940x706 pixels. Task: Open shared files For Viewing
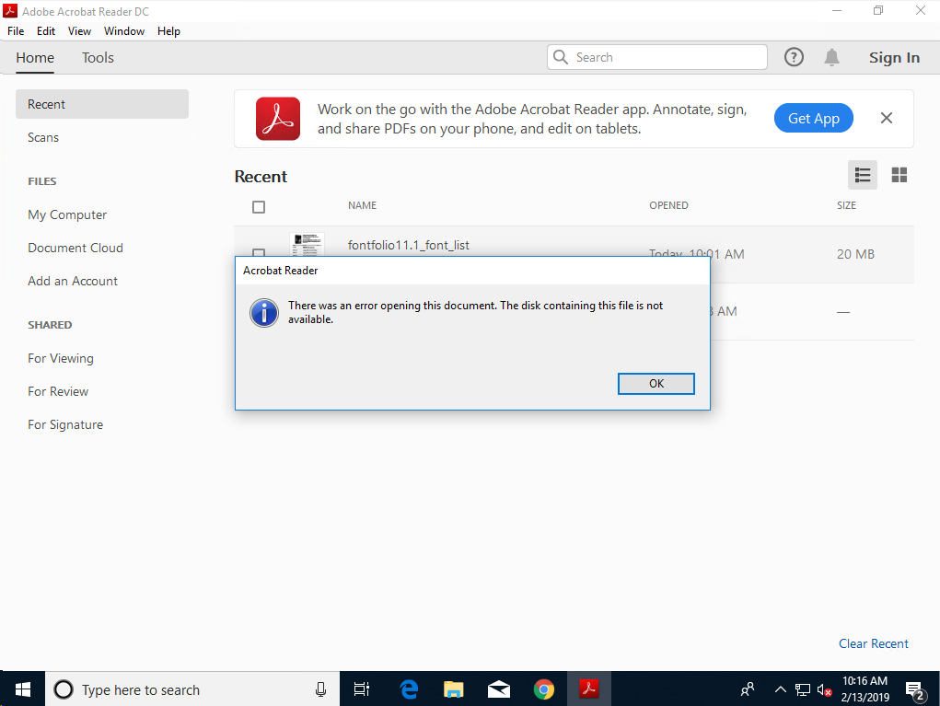pos(61,358)
